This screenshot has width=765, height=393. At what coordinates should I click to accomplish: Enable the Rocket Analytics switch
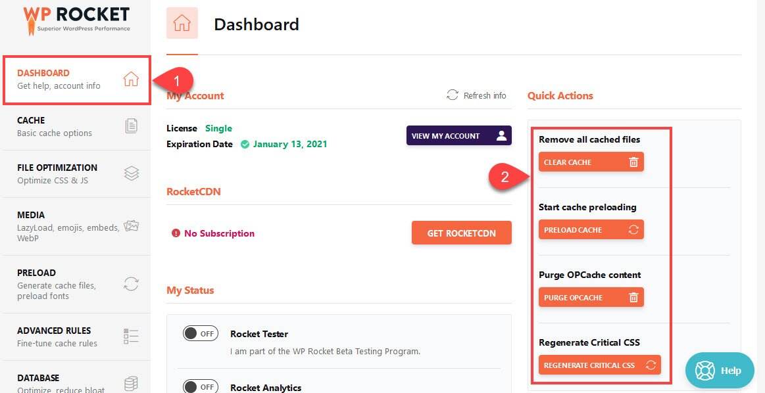click(200, 386)
